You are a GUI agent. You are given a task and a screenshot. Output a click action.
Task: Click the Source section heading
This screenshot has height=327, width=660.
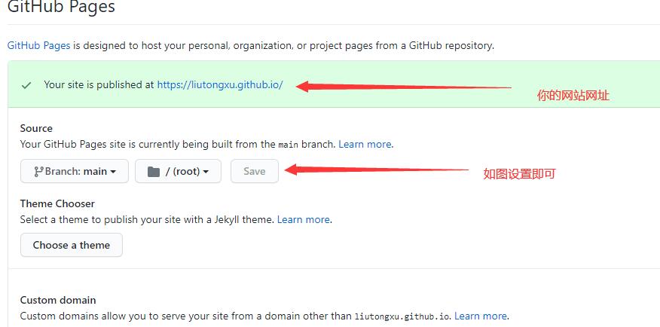[36, 128]
